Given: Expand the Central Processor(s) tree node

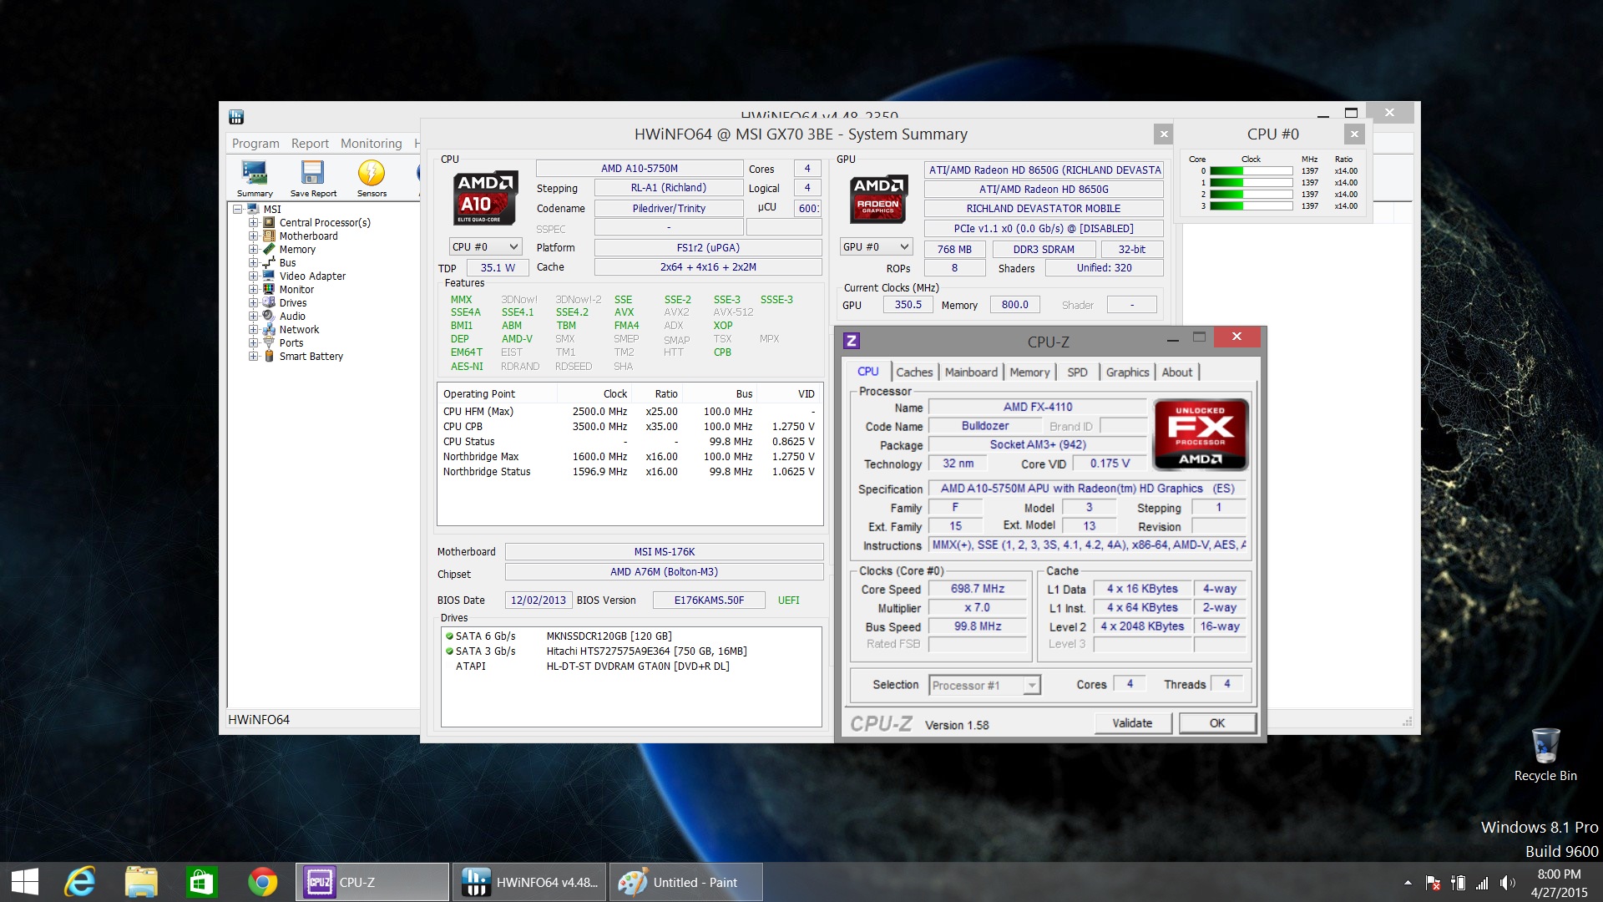Looking at the screenshot, I should coord(253,222).
